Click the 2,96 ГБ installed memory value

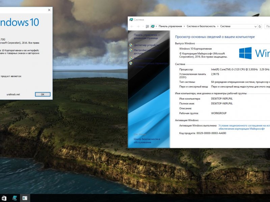[x=215, y=74]
